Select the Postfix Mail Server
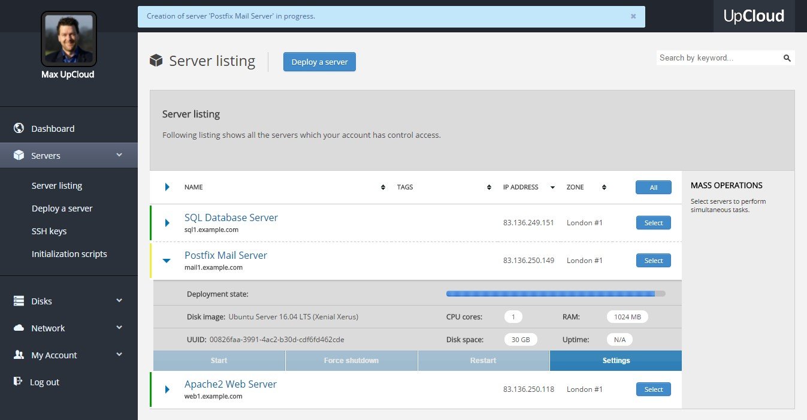 654,261
